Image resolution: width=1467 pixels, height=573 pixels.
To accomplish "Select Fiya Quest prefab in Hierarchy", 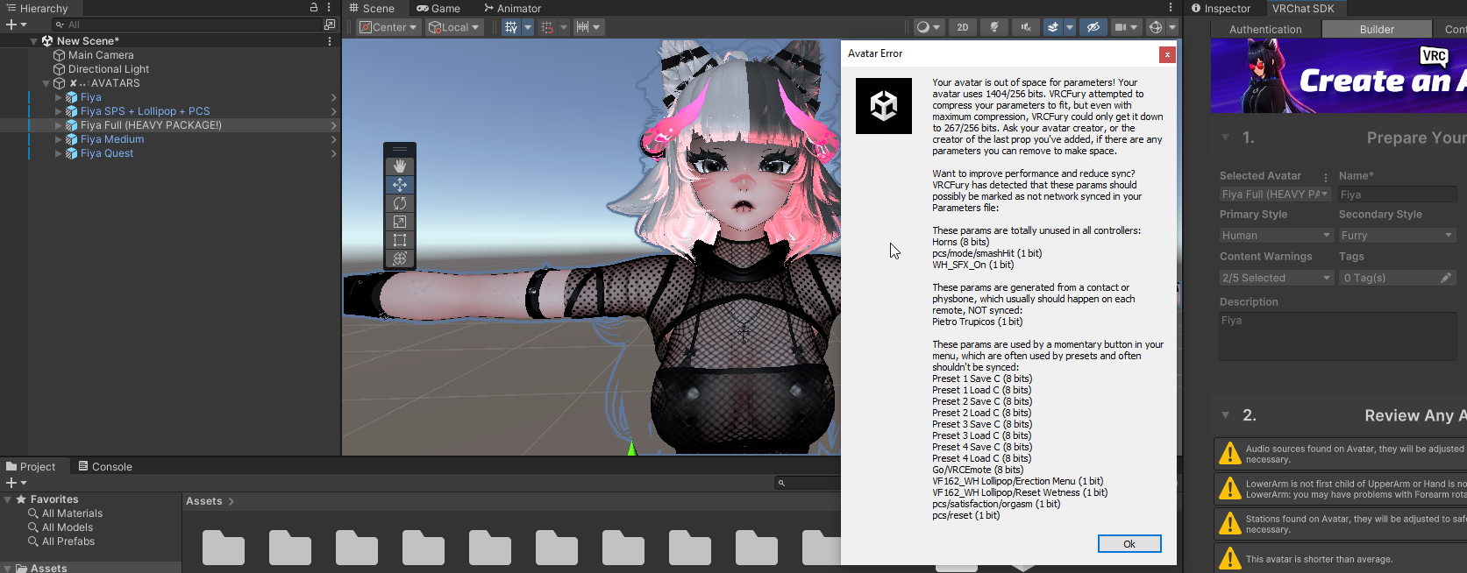I will point(107,153).
